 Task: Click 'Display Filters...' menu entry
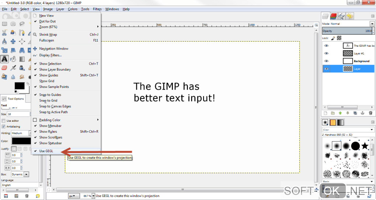point(66,55)
